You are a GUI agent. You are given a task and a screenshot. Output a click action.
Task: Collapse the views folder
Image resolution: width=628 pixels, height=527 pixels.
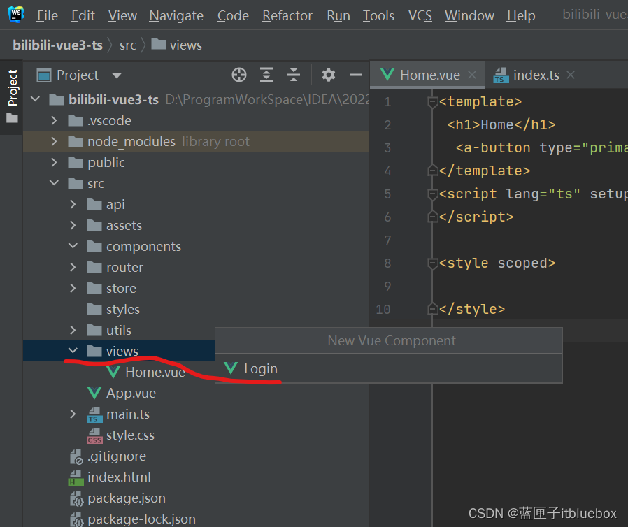pos(73,351)
